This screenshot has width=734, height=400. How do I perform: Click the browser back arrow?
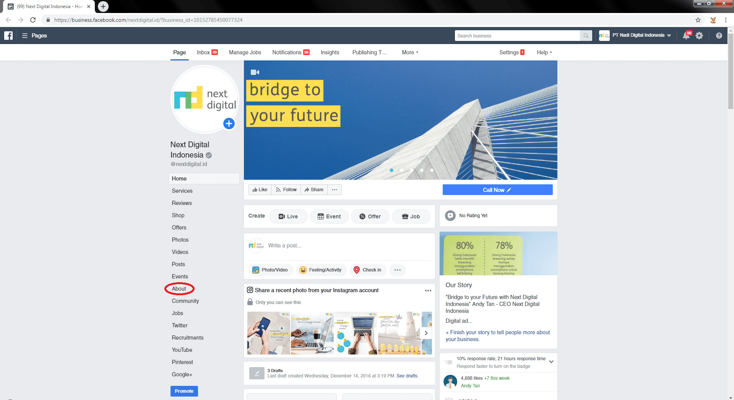[8, 20]
